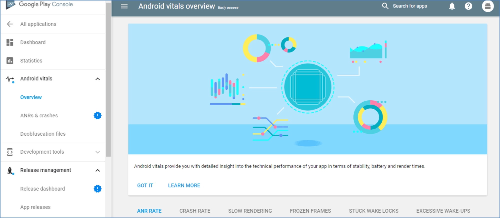
Task: Open the account avatar menu
Action: click(x=487, y=6)
